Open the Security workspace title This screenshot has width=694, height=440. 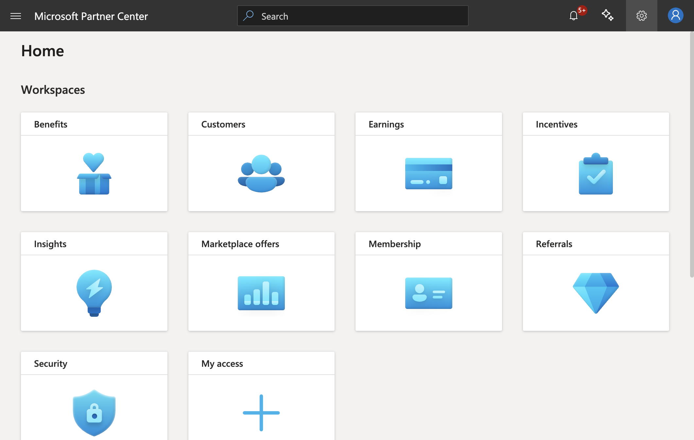(51, 364)
